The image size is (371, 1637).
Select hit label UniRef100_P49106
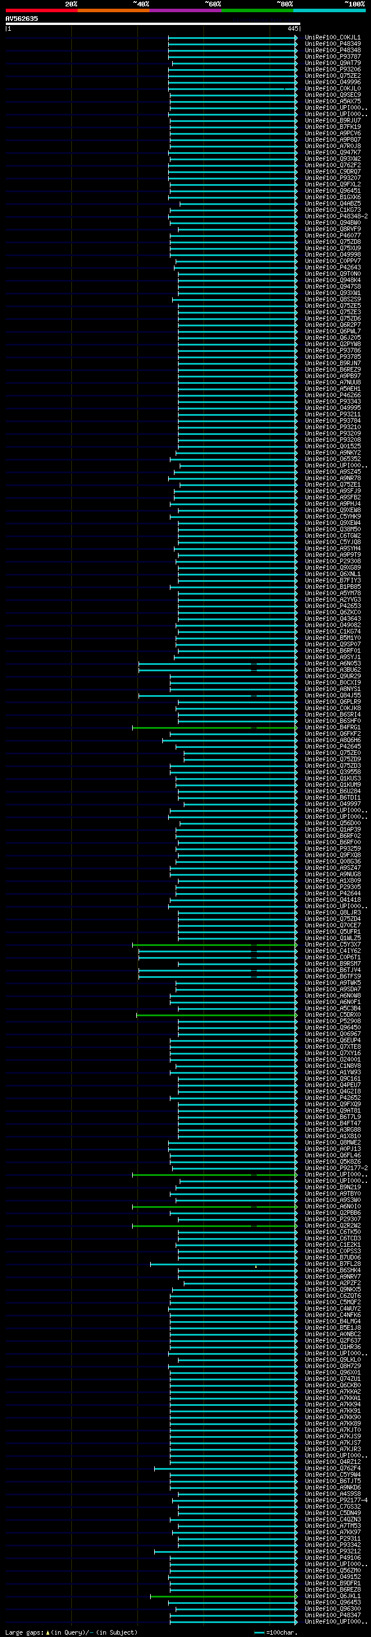(x=332, y=1558)
